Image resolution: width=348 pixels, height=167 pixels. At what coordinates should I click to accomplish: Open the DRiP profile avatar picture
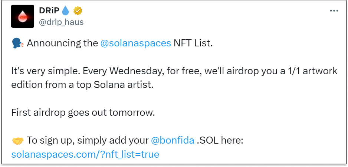(x=23, y=16)
